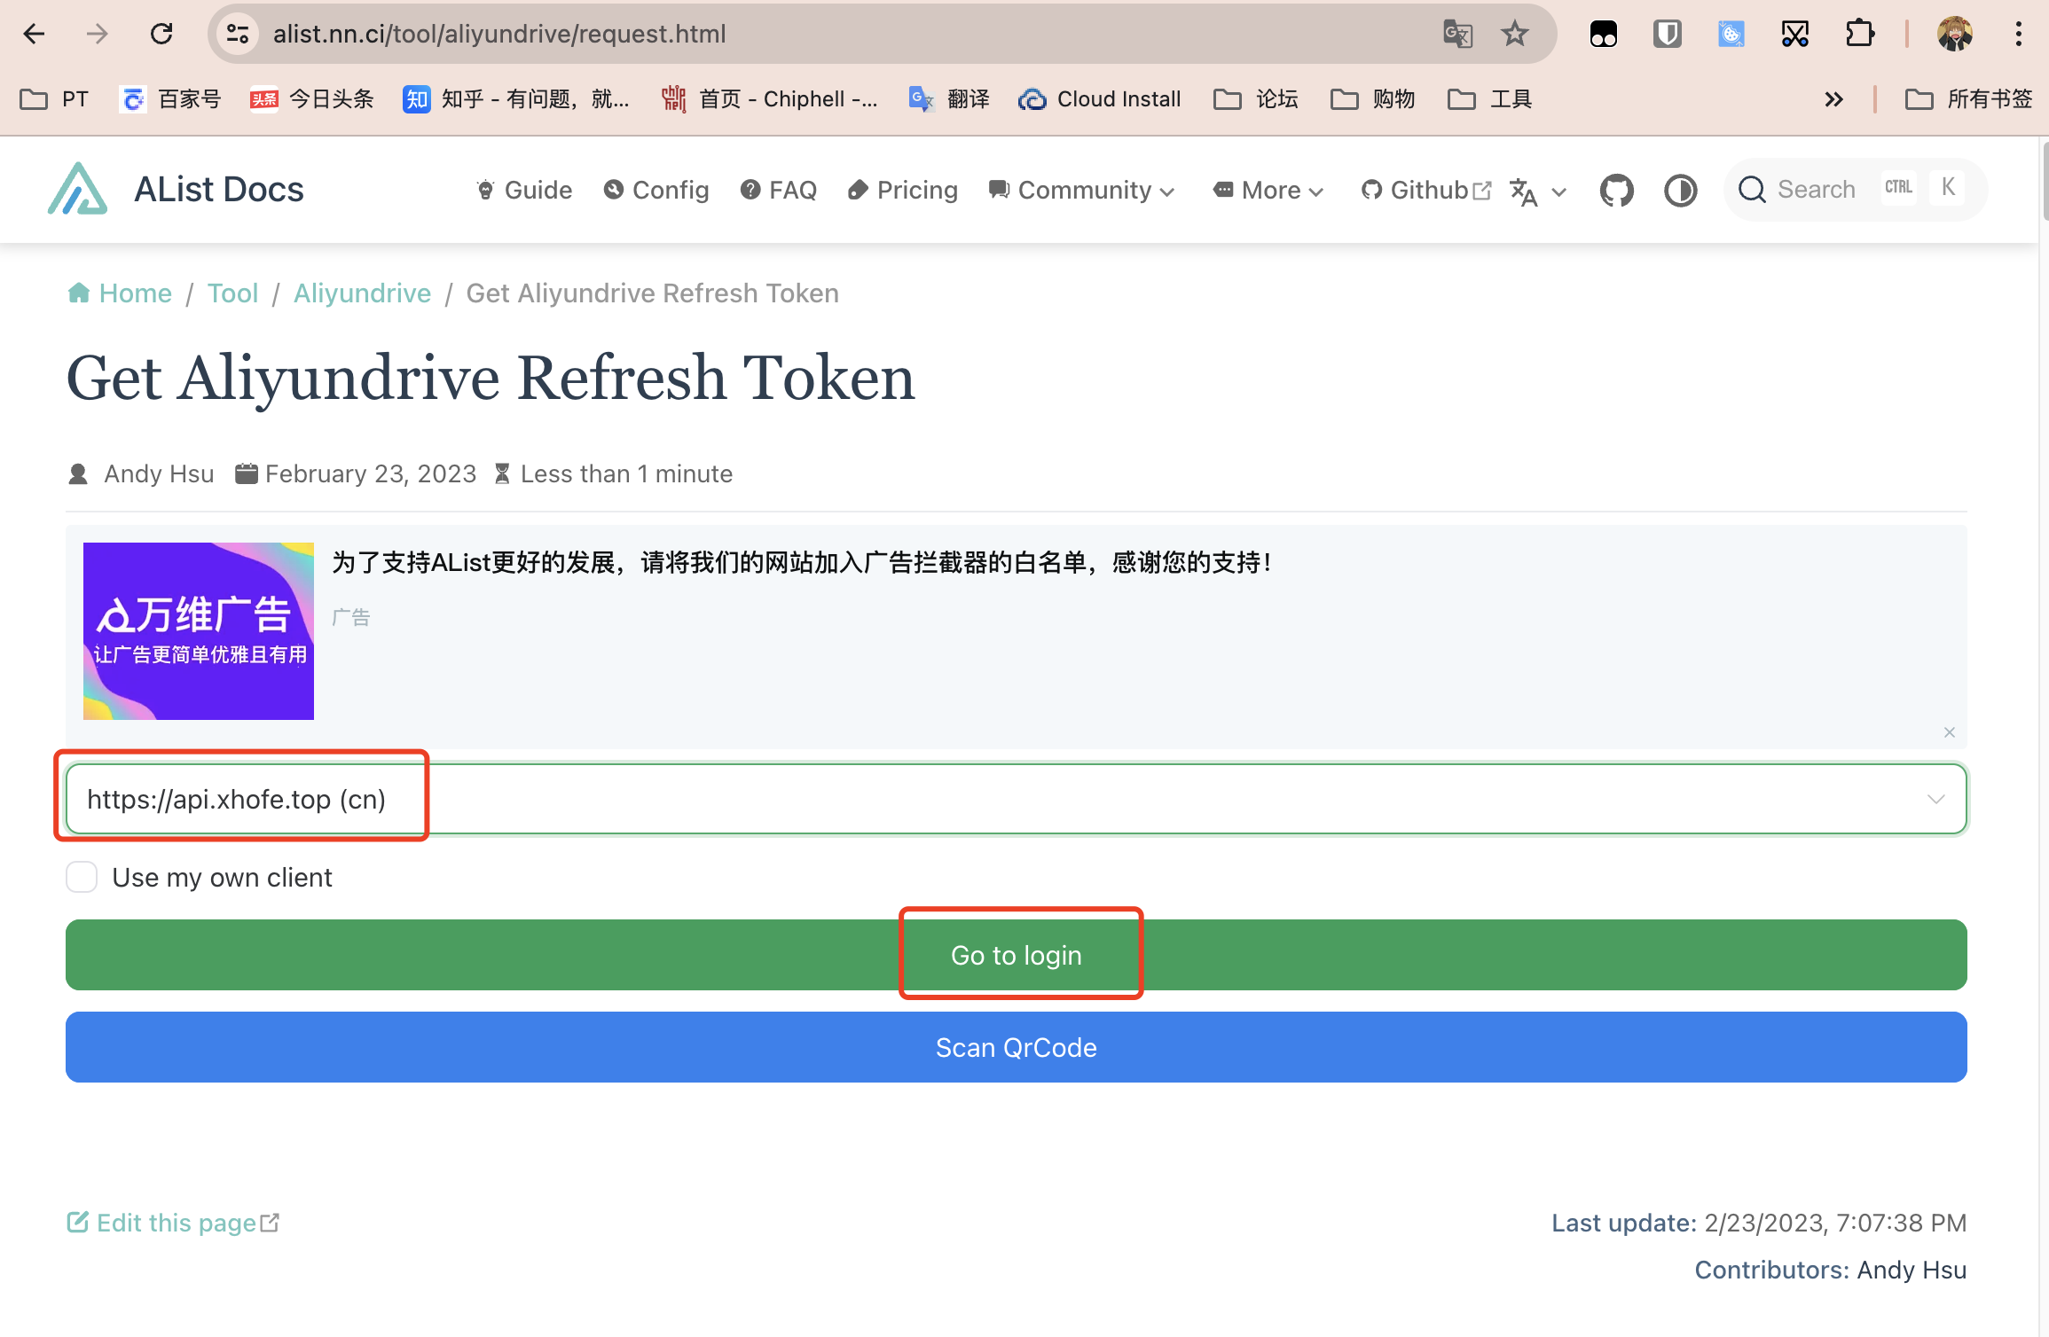Reload the page with refresh icon
Viewport: 2049px width, 1337px height.
161,34
